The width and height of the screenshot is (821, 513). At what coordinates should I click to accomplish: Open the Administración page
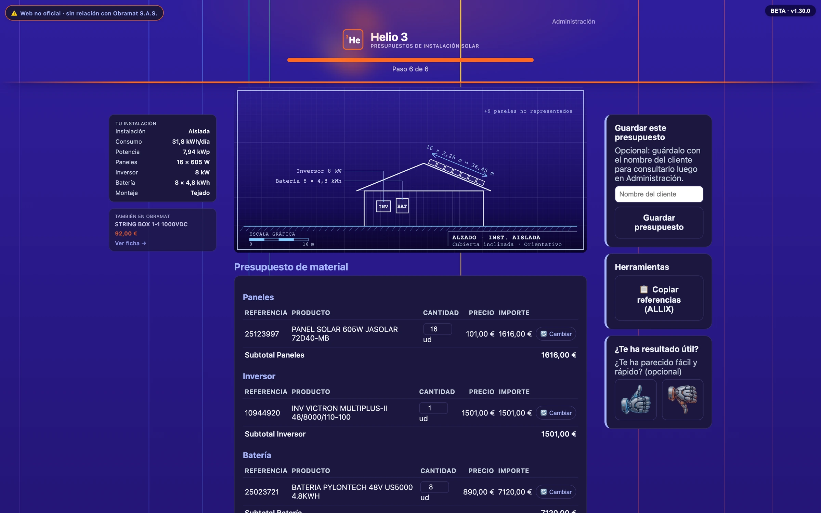click(574, 22)
